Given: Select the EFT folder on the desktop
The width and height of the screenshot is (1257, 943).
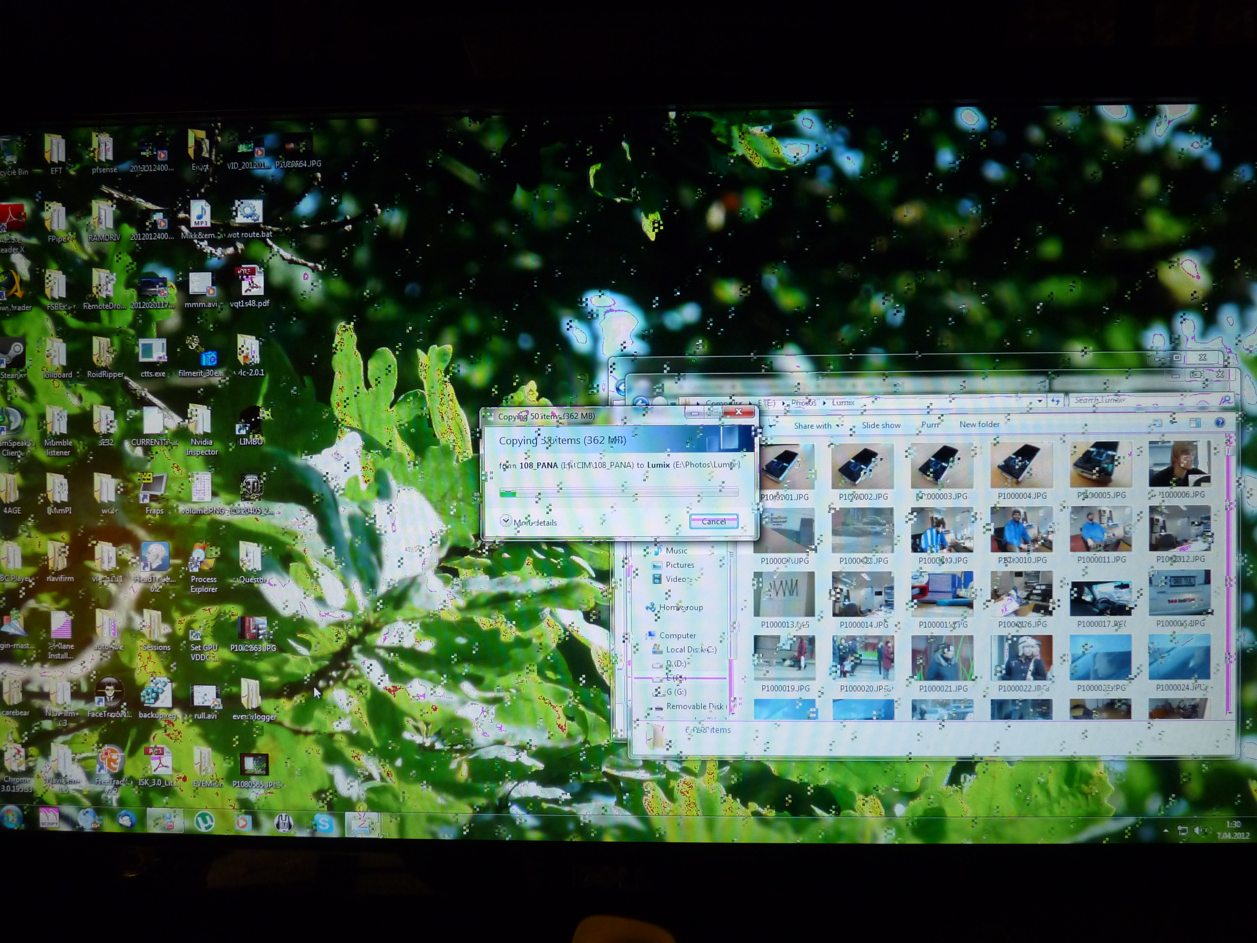Looking at the screenshot, I should point(56,153).
